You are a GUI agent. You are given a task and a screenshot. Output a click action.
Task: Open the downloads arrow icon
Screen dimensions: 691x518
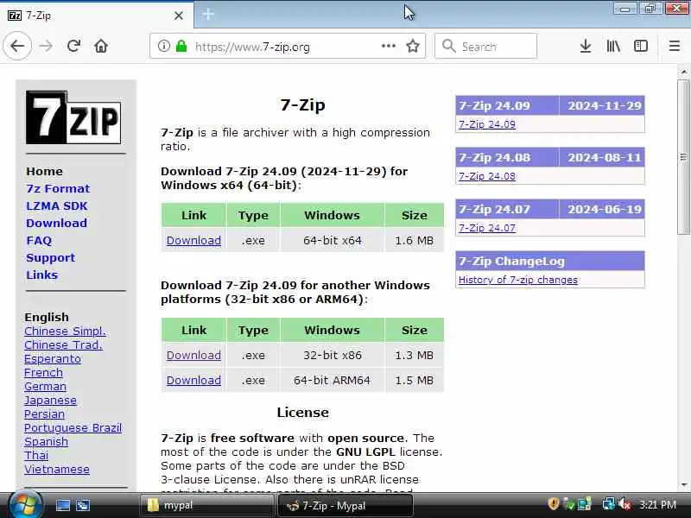[x=586, y=46]
